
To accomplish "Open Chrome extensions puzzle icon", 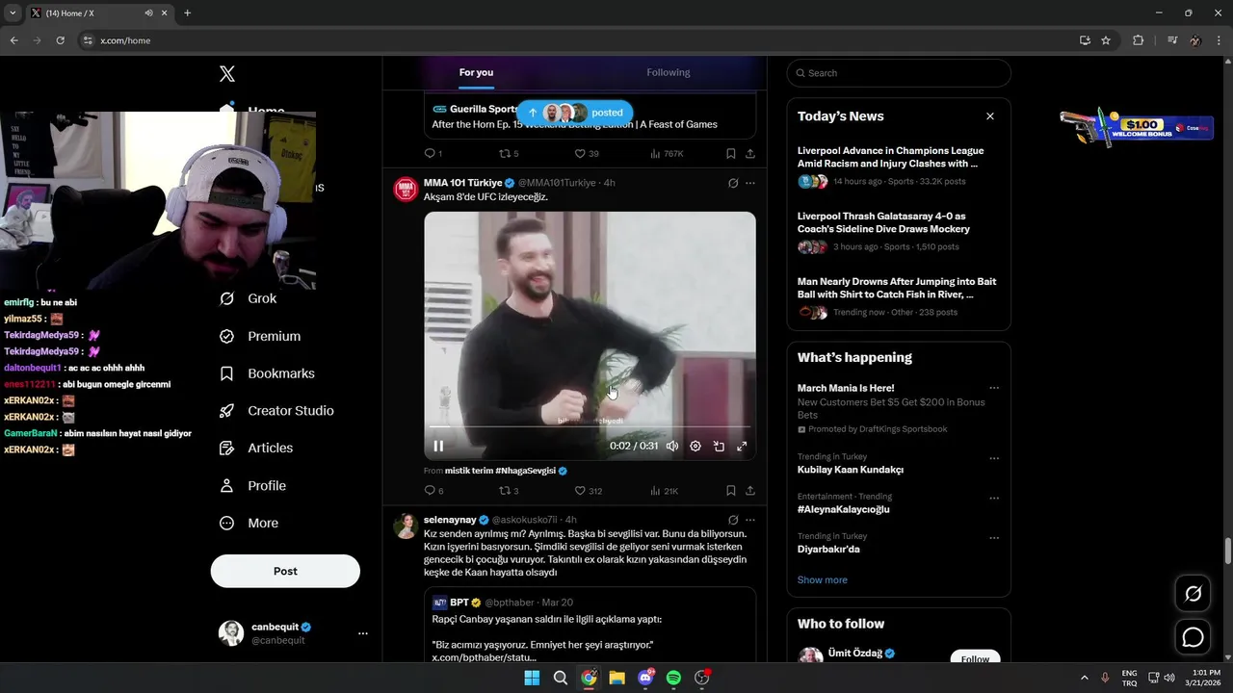I will point(1139,40).
